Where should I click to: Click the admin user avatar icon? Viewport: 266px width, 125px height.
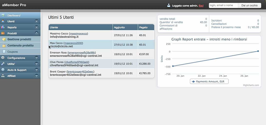point(169,5)
